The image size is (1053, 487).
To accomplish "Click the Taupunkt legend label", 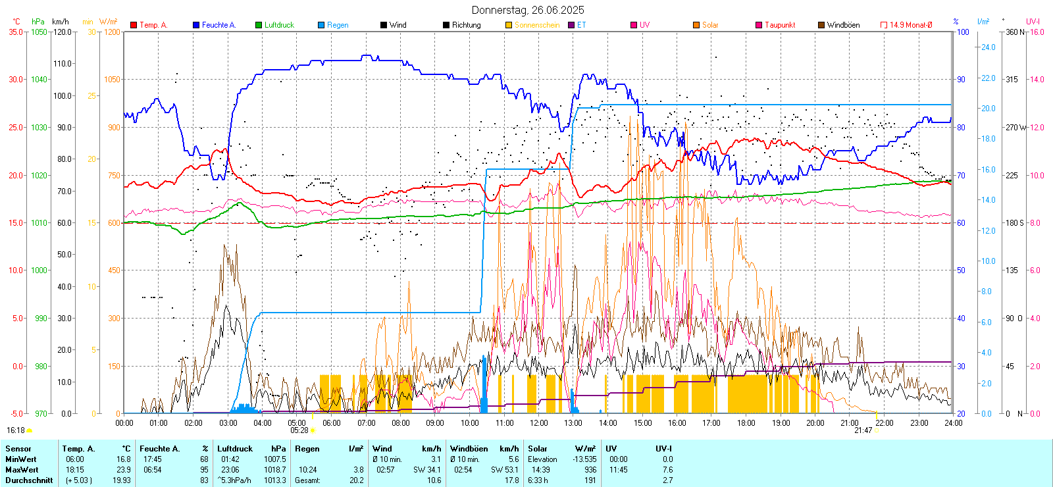I will click(x=780, y=25).
